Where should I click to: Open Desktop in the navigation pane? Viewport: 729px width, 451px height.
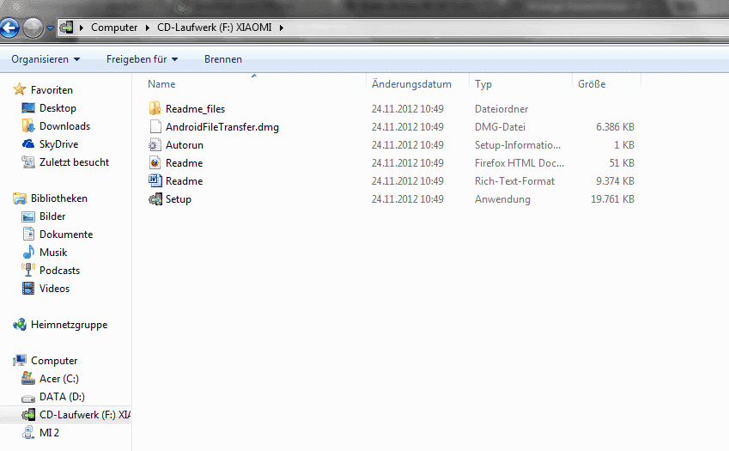tap(58, 108)
